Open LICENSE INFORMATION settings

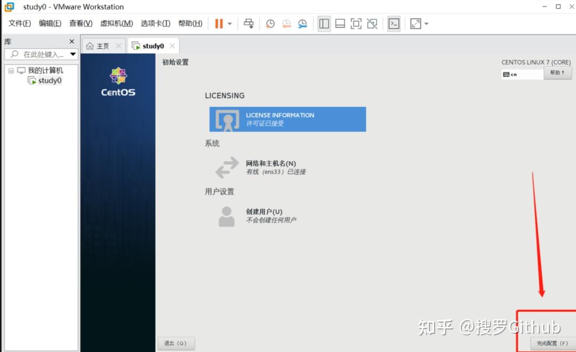(x=287, y=119)
